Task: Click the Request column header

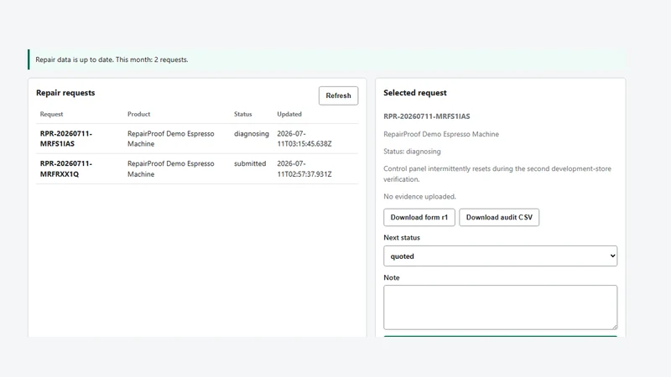Action: 51,114
